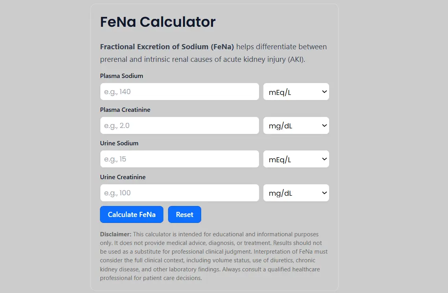Open the Urine Creatinine unit dropdown

tap(296, 193)
